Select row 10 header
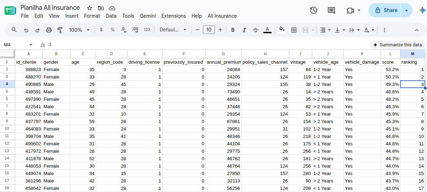This screenshot has width=427, height=192. 7,129
